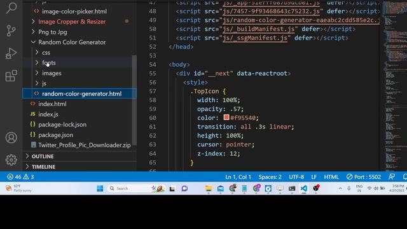Expand the Image Cropper & Resizer folder
Viewport: 407px width, 229px height.
(72, 22)
